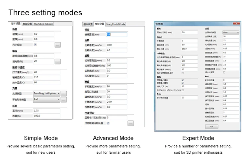Click minimal layer time (sec) field showing 5

coord(117,118)
